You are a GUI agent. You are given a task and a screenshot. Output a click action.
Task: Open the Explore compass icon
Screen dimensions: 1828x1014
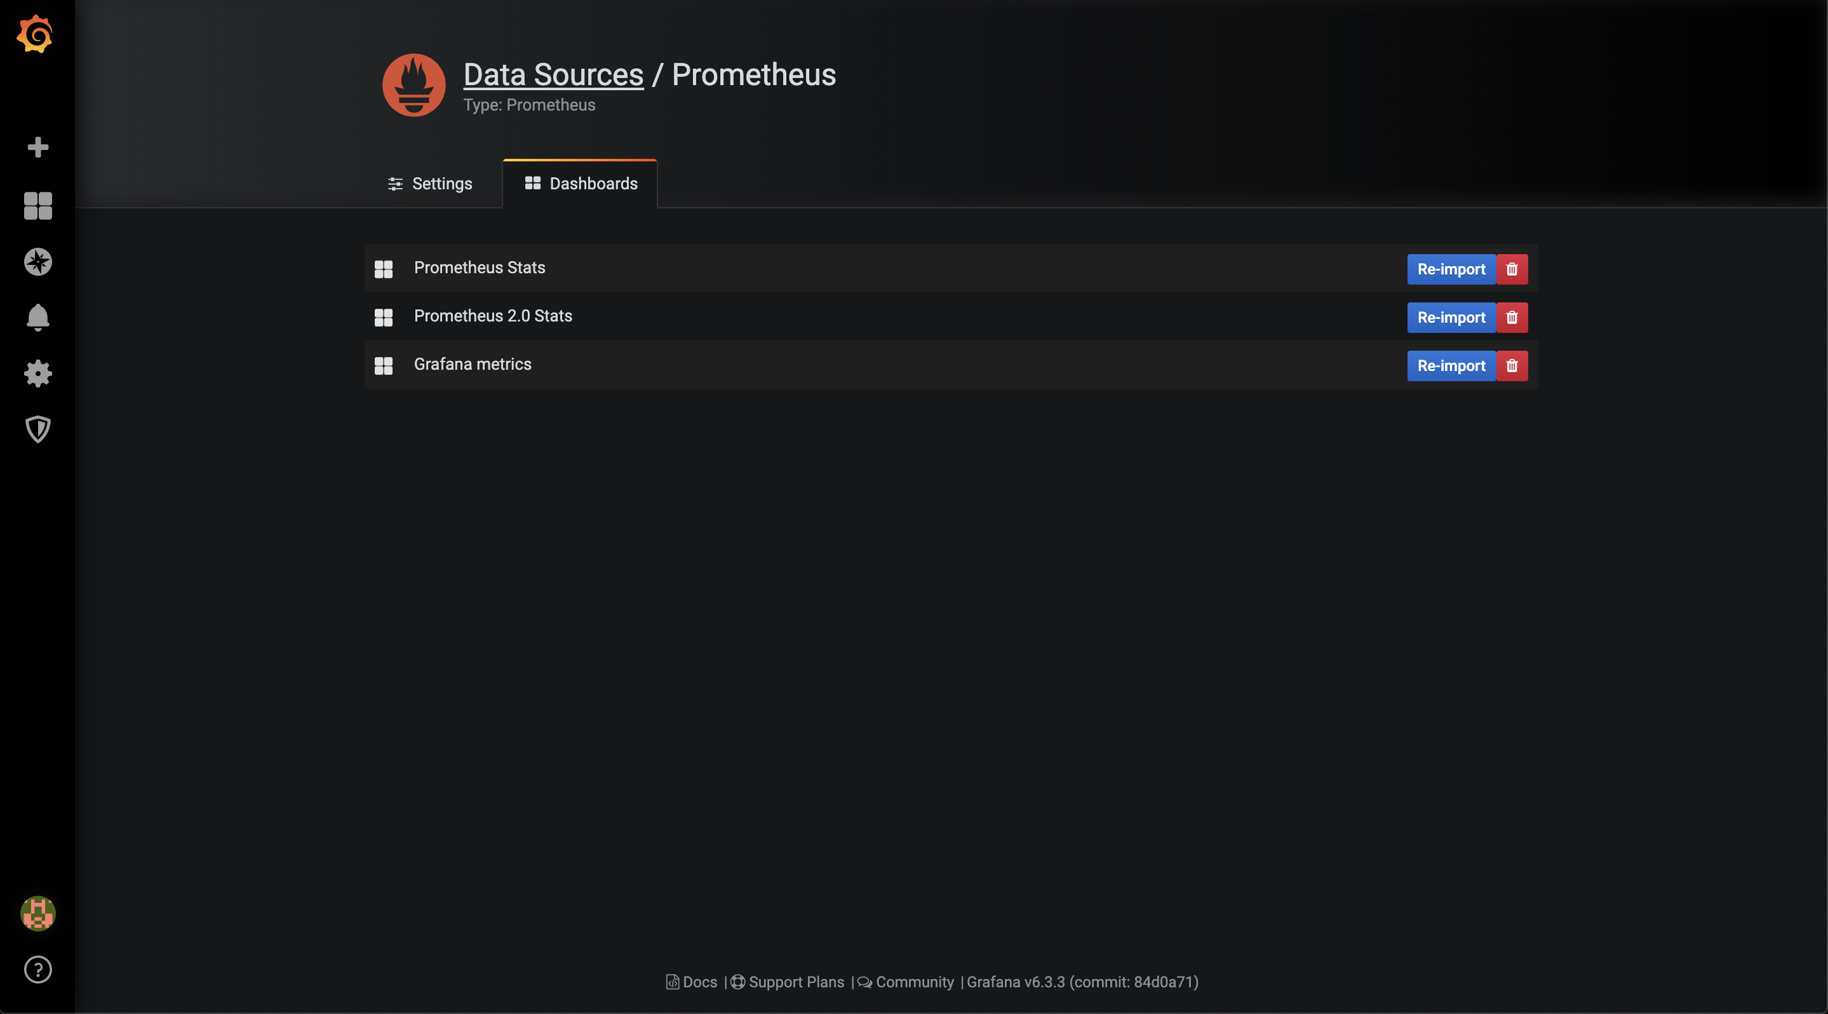tap(37, 262)
